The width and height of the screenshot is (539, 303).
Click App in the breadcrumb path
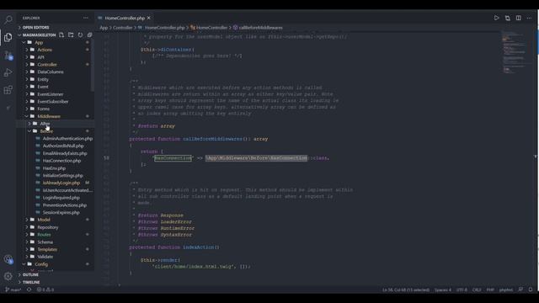[104, 28]
